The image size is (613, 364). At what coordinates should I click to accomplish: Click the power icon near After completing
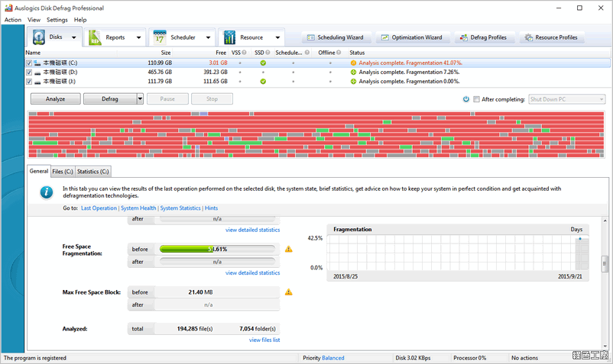click(466, 99)
